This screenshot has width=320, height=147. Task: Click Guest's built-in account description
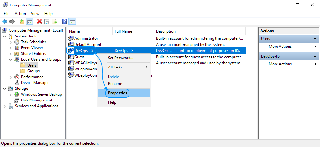pos(200,57)
